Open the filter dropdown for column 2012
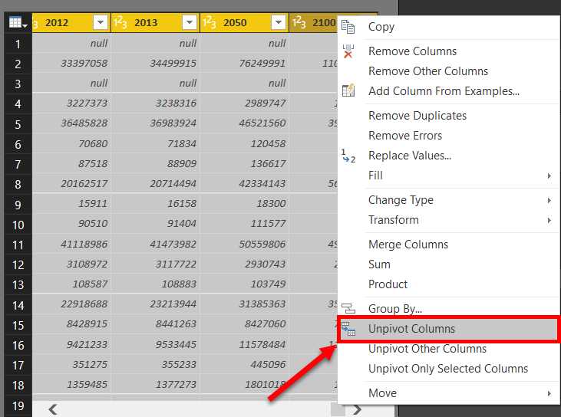 [100, 23]
